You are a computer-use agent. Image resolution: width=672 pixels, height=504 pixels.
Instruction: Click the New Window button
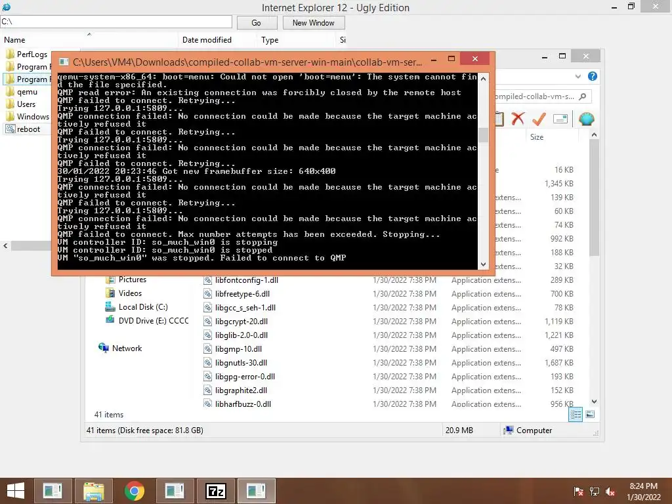[313, 23]
